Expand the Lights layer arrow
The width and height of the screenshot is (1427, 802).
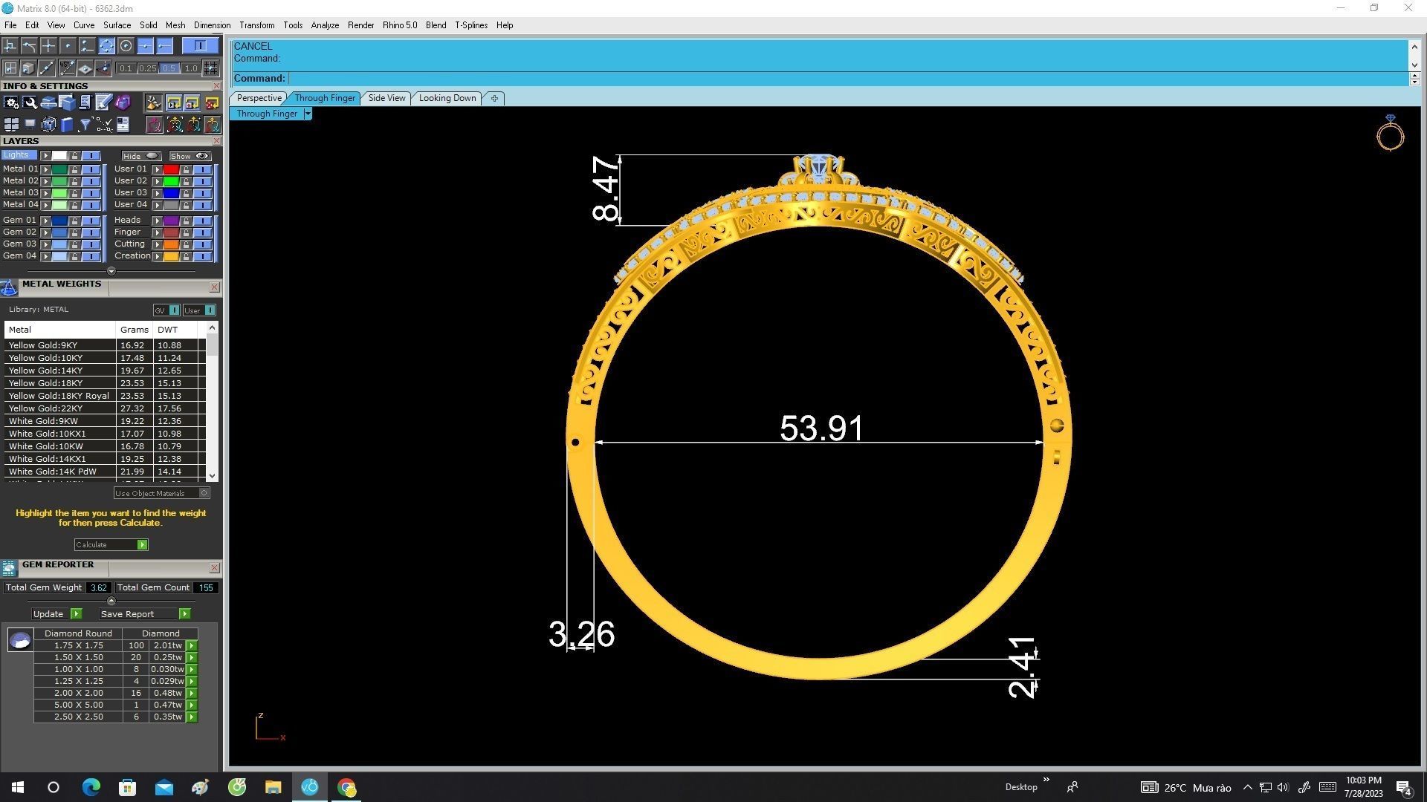tap(45, 156)
